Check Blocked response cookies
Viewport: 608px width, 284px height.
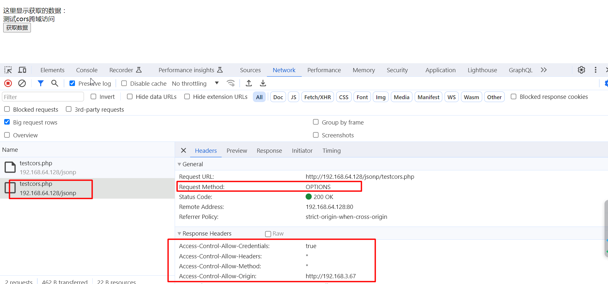(x=514, y=97)
